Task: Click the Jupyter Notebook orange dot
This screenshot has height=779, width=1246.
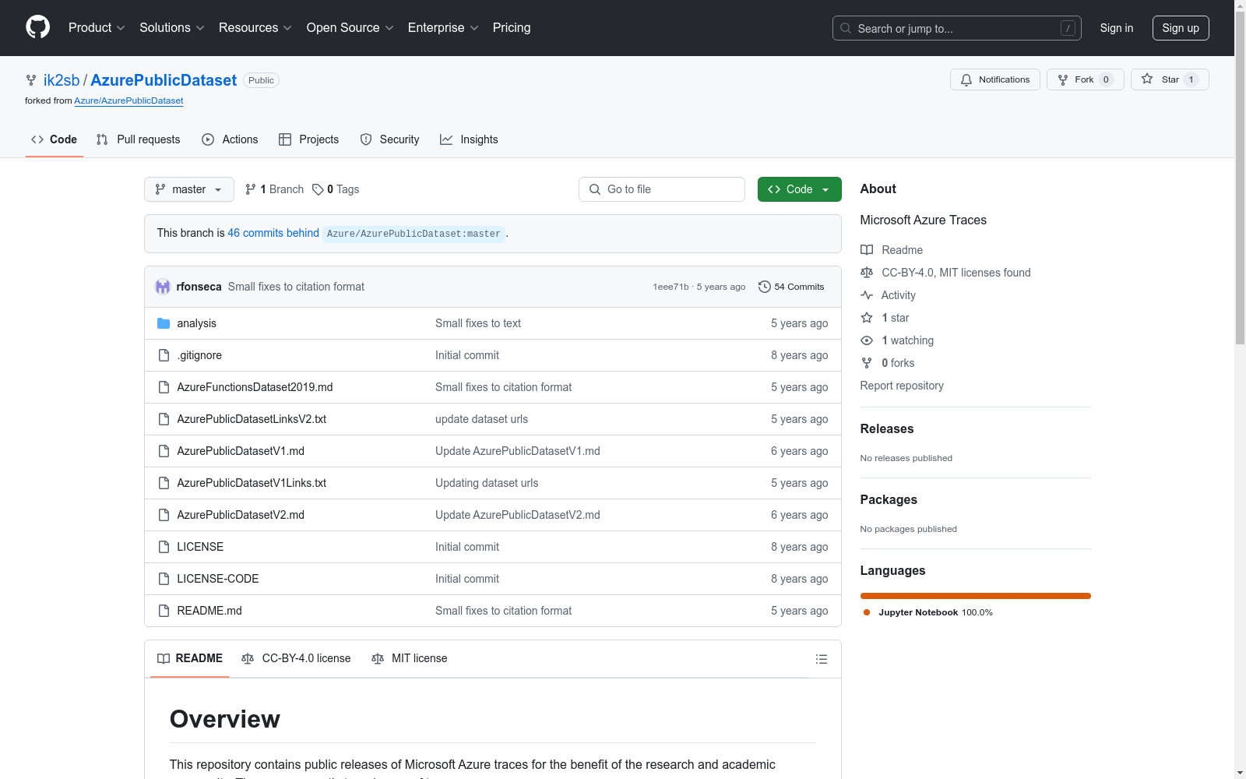Action: tap(867, 612)
